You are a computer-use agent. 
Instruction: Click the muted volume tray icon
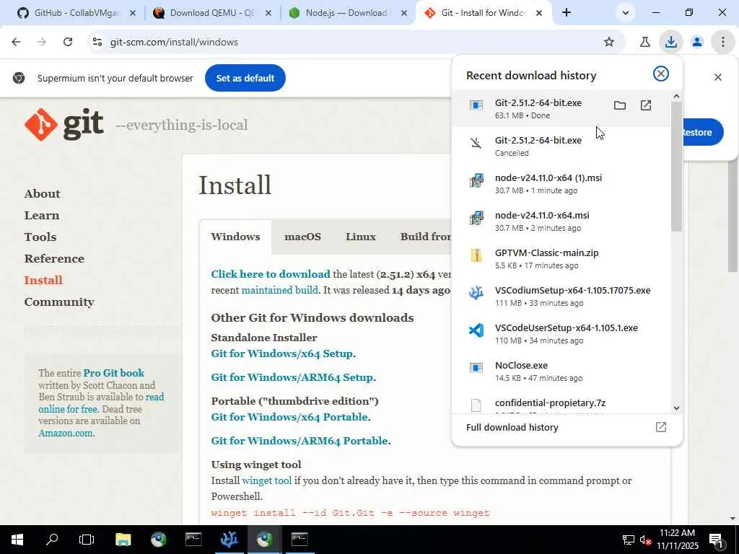(645, 540)
